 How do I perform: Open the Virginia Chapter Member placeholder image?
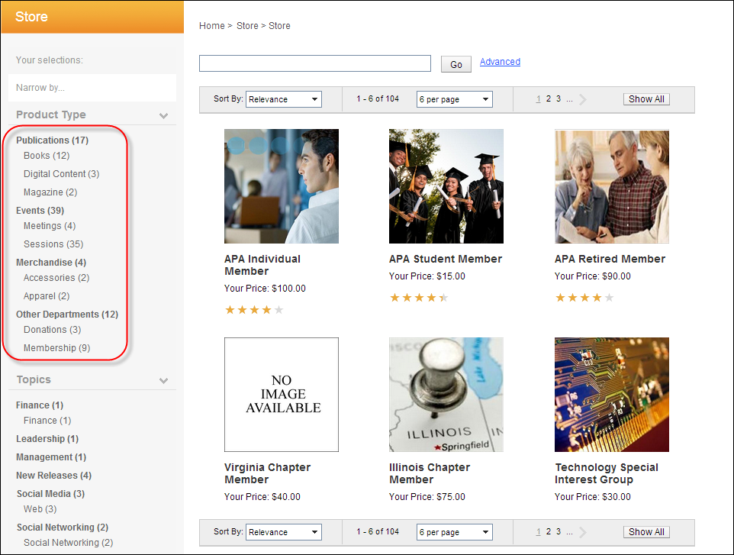click(282, 395)
